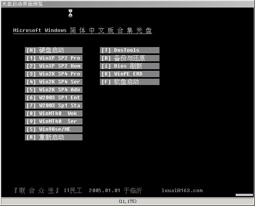Select [3] Win2K SP4 Pro entry
Viewport: 255px width, 206px height.
click(x=54, y=74)
